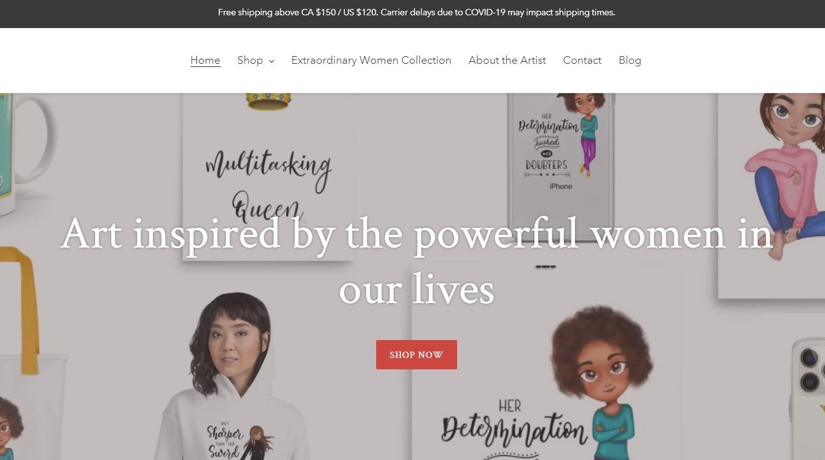Open the Home navigation link
Viewport: 825px width, 460px height.
coord(205,60)
